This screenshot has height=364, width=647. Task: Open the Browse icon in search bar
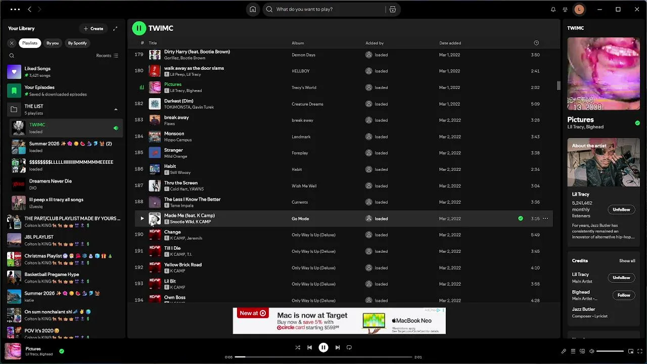coord(393,9)
